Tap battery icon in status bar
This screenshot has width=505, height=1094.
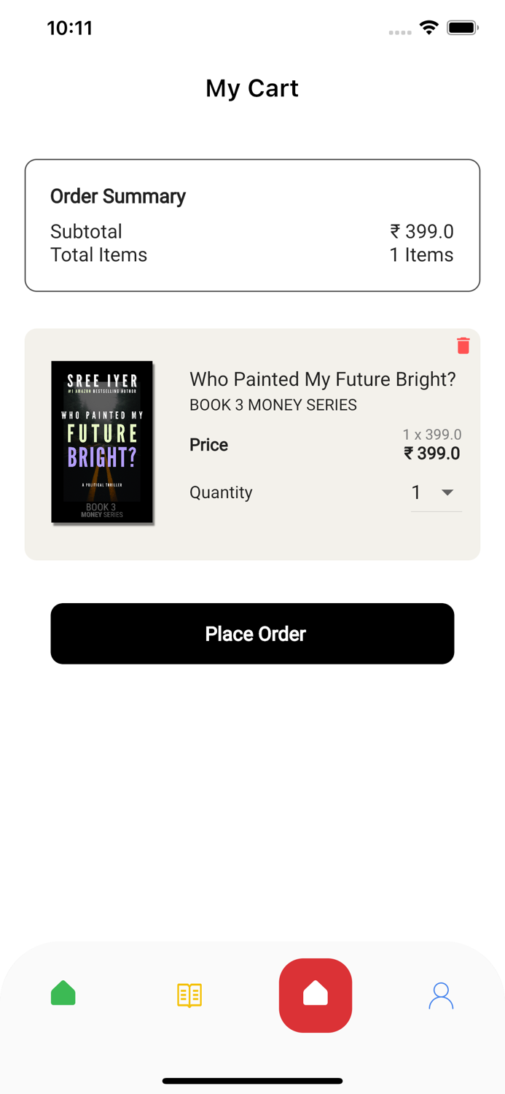coord(462,28)
